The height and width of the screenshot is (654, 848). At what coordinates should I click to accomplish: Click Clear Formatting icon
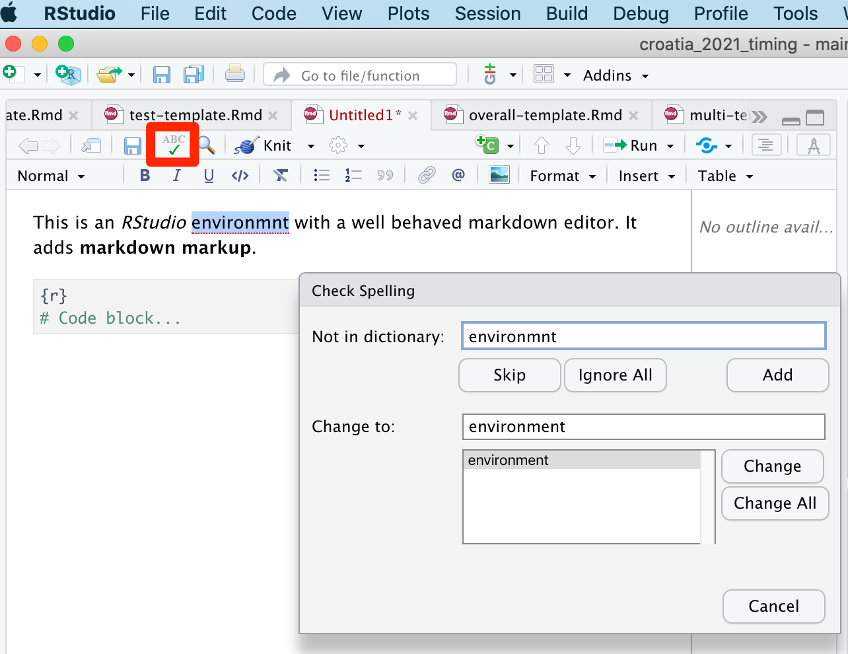[281, 176]
